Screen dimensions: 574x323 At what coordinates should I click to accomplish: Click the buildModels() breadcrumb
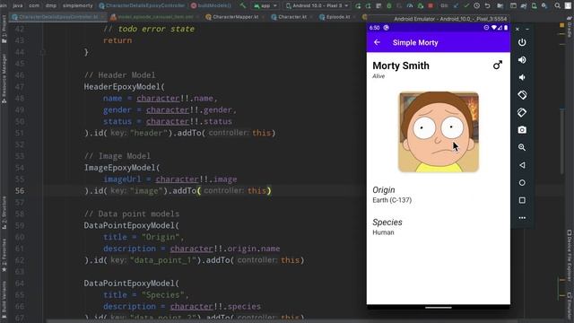pos(211,5)
